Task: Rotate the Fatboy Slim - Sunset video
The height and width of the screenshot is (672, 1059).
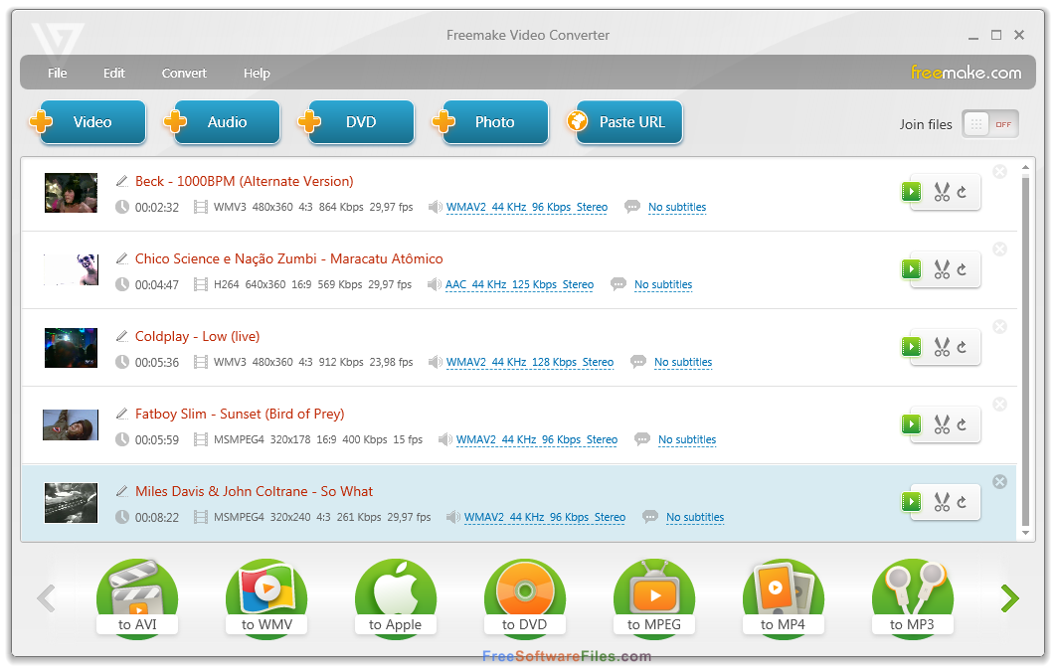Action: click(962, 424)
